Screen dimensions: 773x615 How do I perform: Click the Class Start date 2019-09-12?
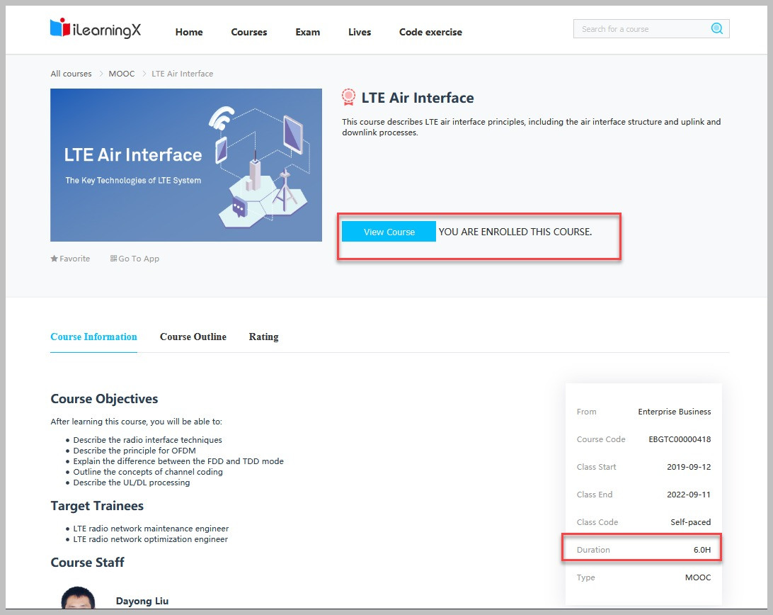coord(689,467)
